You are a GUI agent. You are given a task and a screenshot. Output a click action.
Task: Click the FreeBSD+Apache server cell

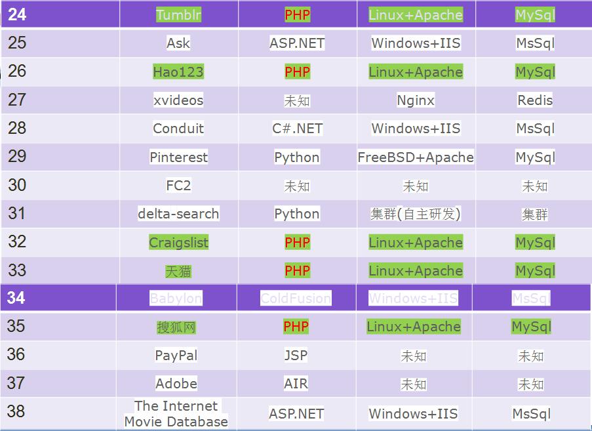coord(416,157)
